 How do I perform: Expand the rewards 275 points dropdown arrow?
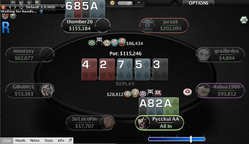pos(139,3)
